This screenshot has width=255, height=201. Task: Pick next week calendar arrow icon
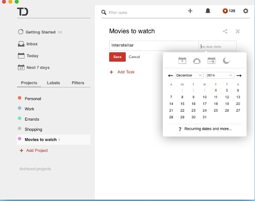(212, 61)
